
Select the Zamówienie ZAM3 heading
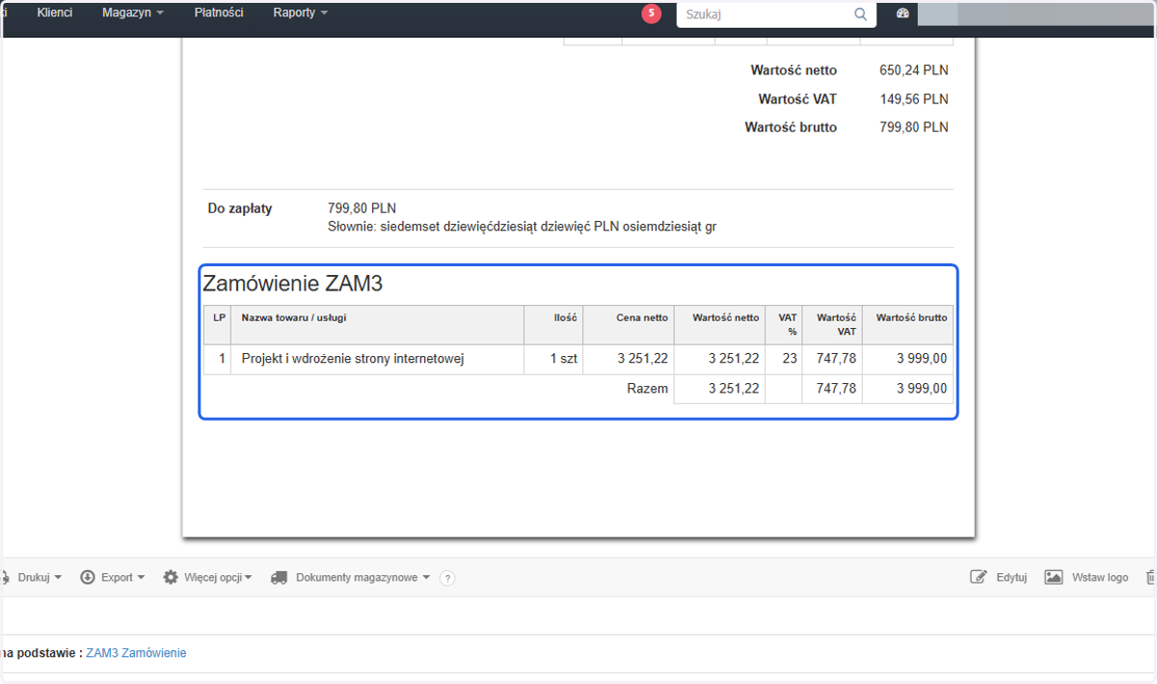pyautogui.click(x=294, y=283)
